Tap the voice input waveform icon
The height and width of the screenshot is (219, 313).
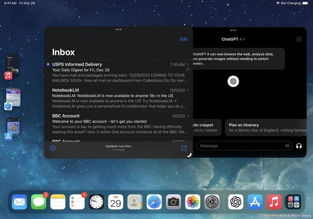point(288,146)
